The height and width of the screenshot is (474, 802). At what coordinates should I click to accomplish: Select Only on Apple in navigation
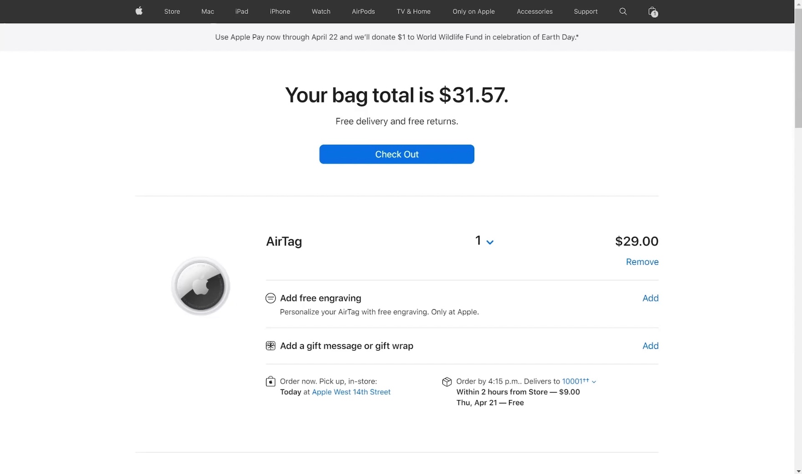click(x=473, y=11)
